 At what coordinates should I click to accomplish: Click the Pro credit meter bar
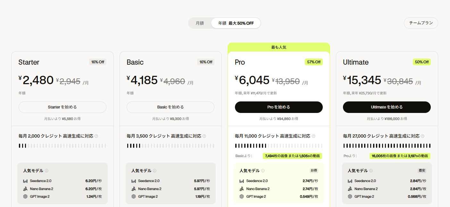point(279,146)
